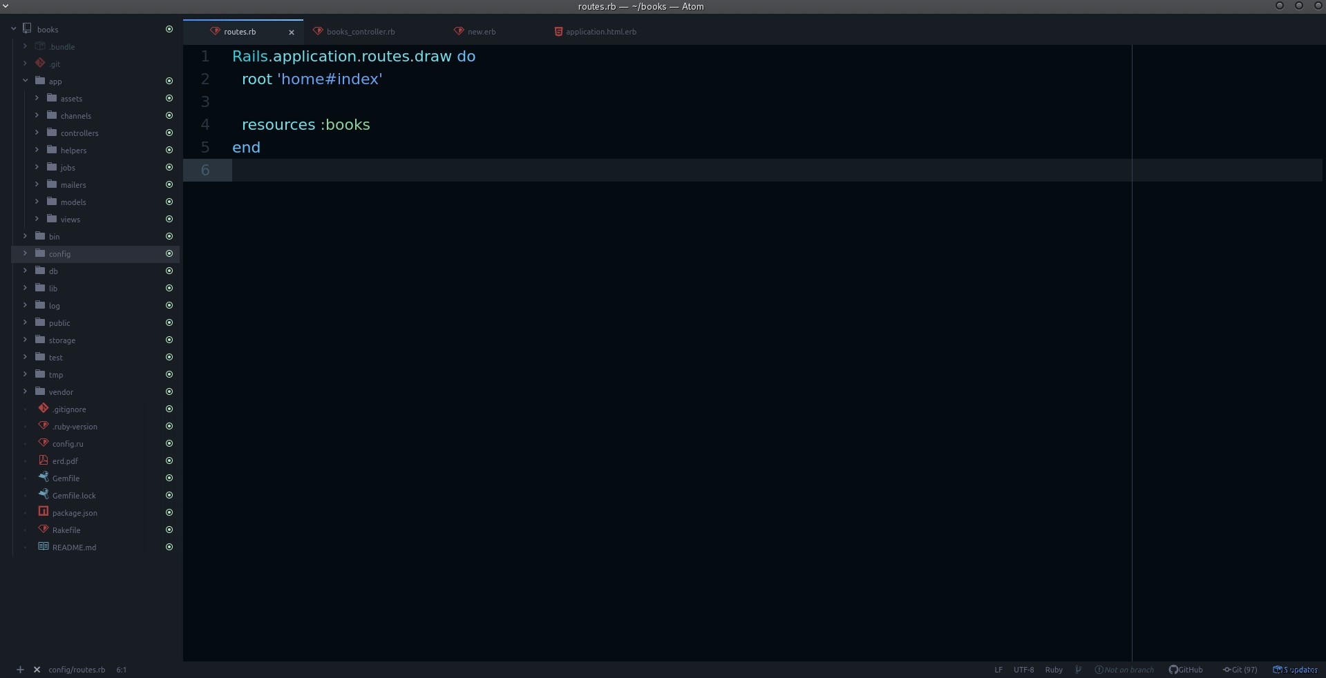Screen dimensions: 1326x678
Task: Click the Gemfile file icon
Action: click(x=44, y=478)
